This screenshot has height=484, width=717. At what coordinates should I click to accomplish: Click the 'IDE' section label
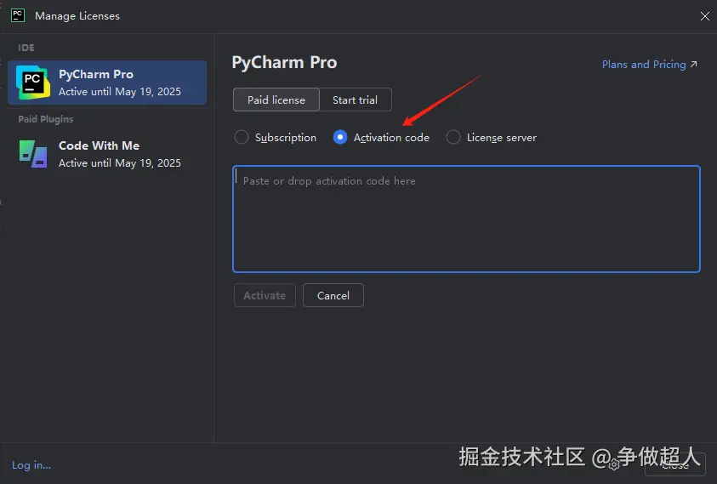point(26,48)
